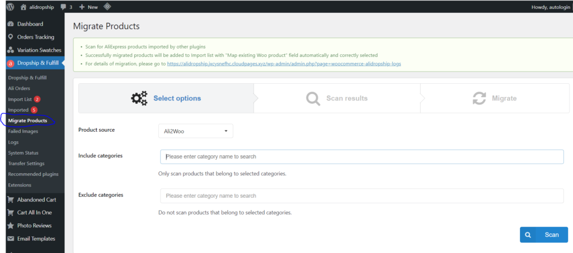573x253 pixels.
Task: Open Cart All In One menu
Action: click(x=35, y=213)
